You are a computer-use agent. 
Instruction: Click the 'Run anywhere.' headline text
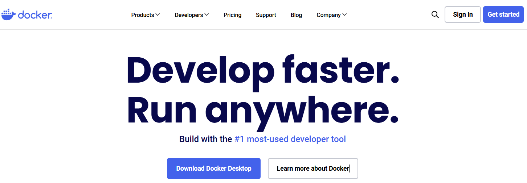(x=263, y=110)
